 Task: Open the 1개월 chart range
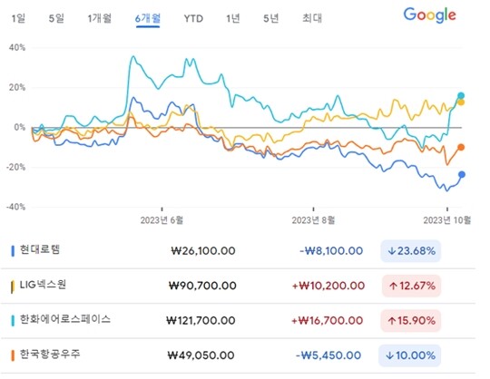(x=100, y=18)
